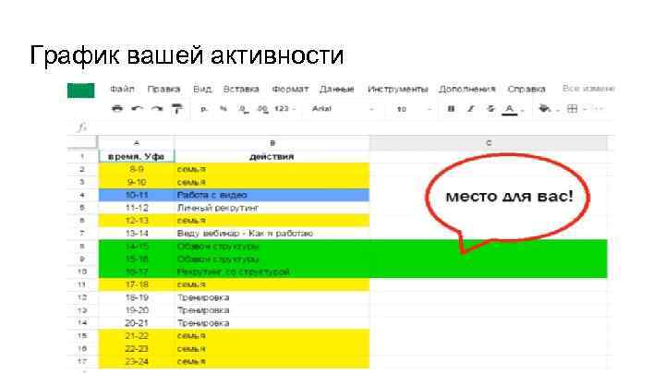Apply currency format (р.) button
The width and height of the screenshot is (665, 374).
point(204,109)
